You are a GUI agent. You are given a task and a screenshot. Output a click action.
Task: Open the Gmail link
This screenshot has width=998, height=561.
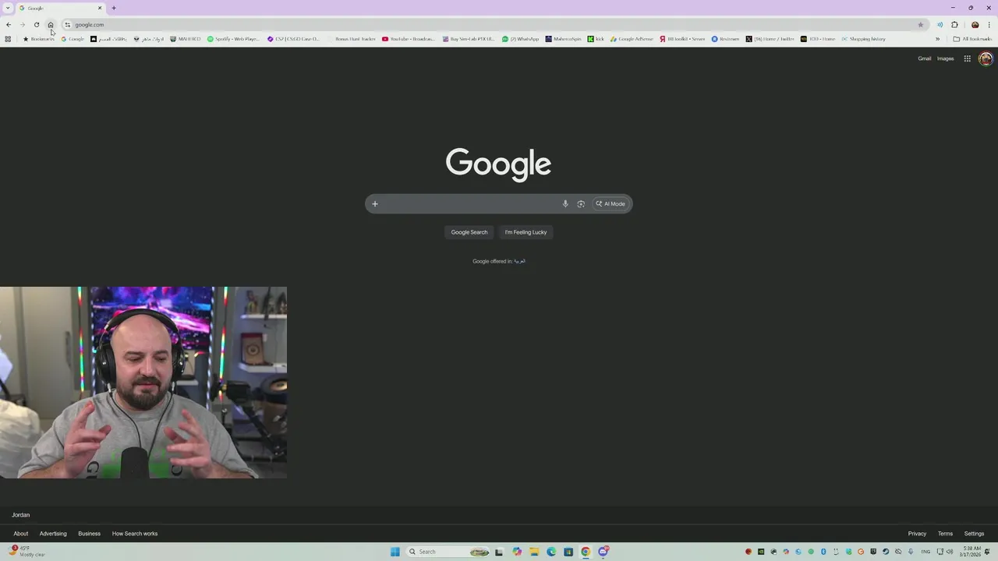pyautogui.click(x=924, y=58)
